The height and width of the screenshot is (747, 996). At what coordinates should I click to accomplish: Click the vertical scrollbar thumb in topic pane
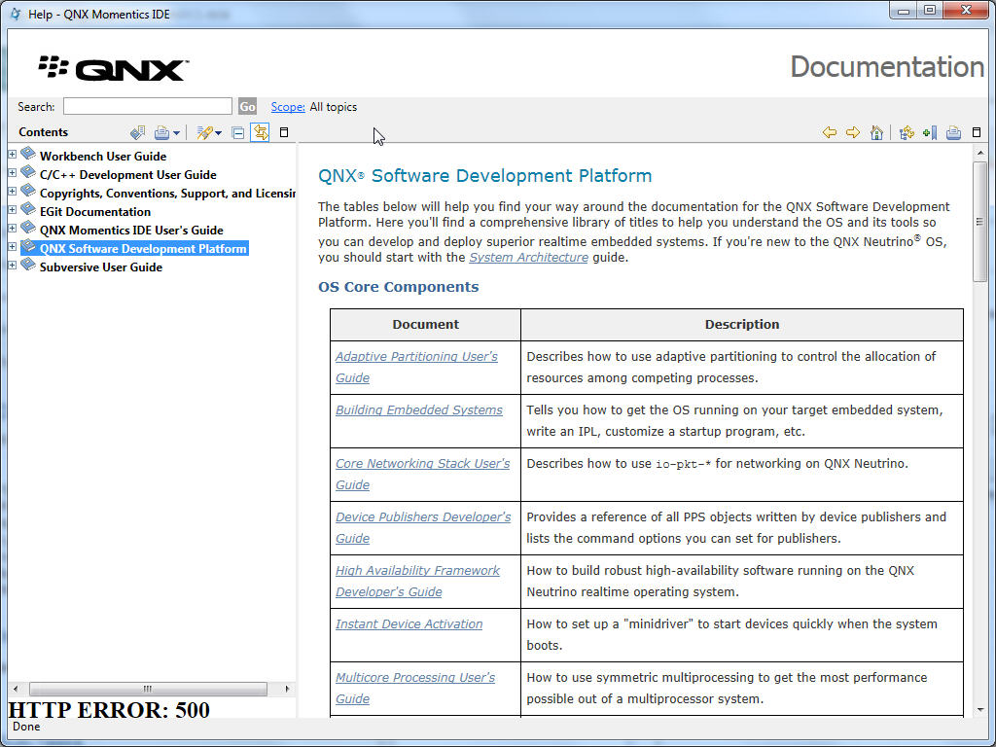[x=979, y=221]
